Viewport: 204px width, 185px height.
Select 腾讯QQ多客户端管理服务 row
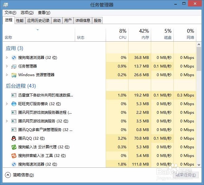point(100,130)
